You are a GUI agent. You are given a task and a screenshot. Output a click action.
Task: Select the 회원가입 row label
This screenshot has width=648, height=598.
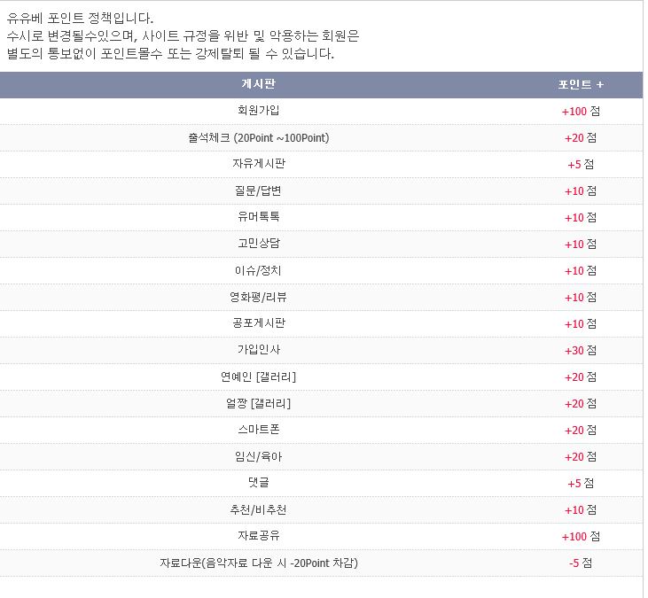click(258, 111)
